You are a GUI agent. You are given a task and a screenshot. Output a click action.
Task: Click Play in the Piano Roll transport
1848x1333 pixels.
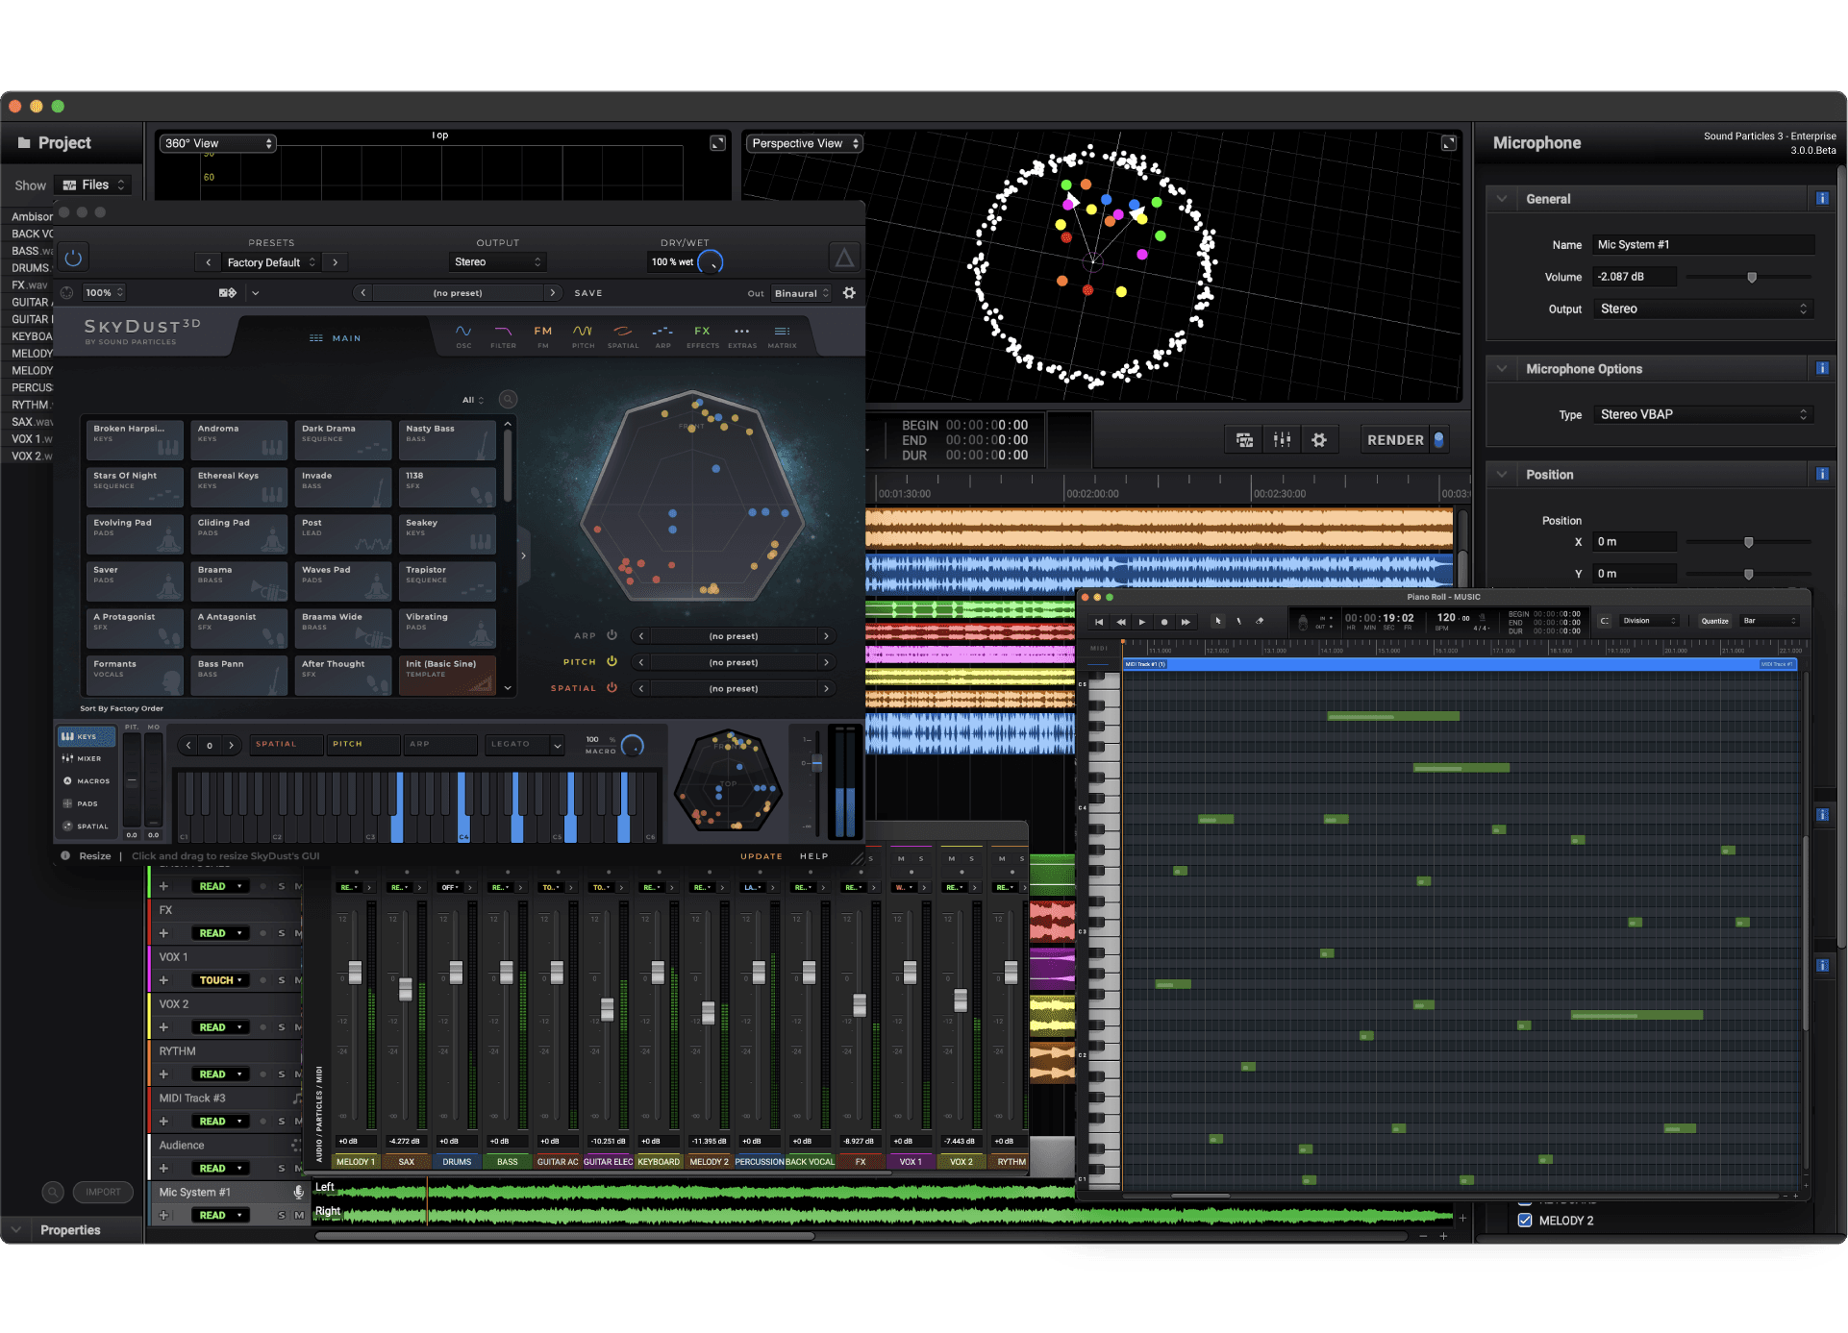1142,622
